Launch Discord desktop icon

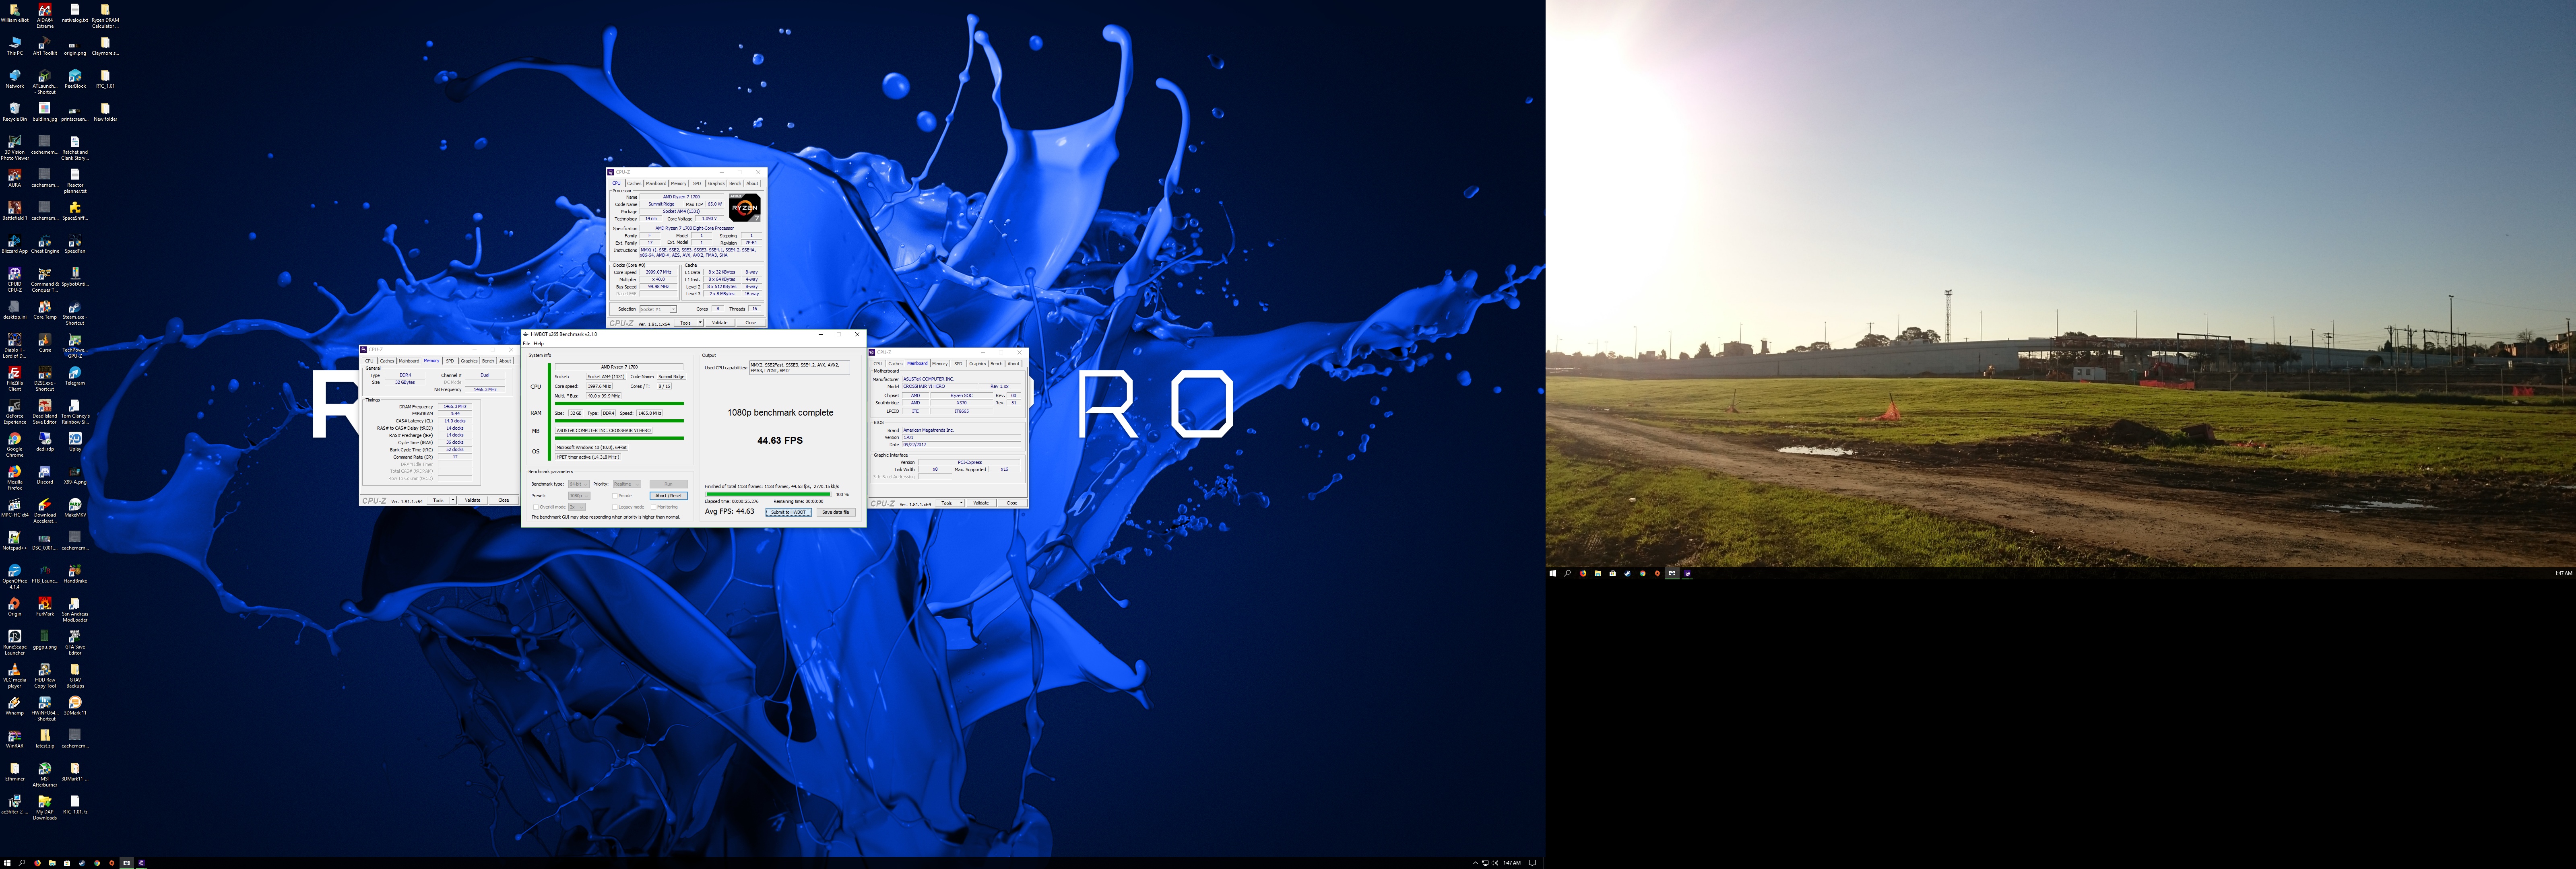(x=45, y=475)
